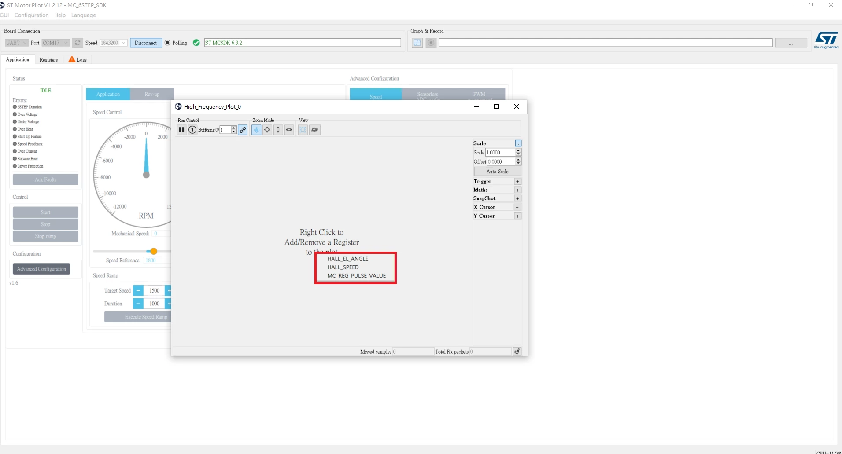Open the PWM tab in Advanced Configuration
Screen dimensions: 842x454
click(479, 94)
